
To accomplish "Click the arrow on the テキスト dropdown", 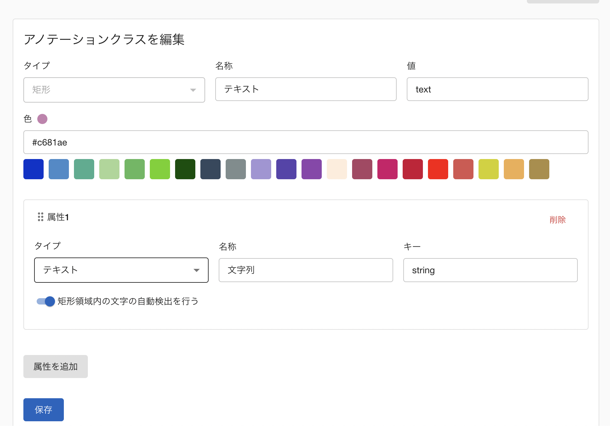I will point(197,270).
